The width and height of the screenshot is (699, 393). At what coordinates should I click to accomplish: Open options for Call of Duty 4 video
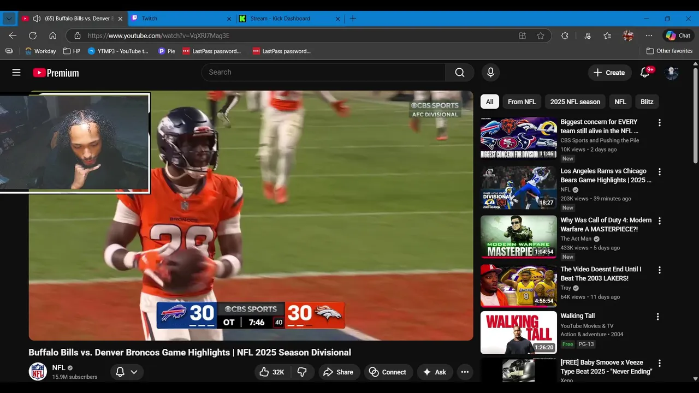(659, 221)
